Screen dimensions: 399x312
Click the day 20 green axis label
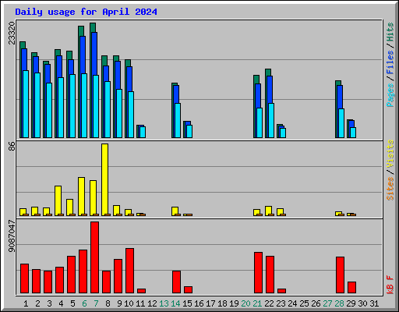pos(245,303)
